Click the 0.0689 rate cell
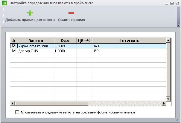Screen dimensions: 181x123 tap(65, 46)
